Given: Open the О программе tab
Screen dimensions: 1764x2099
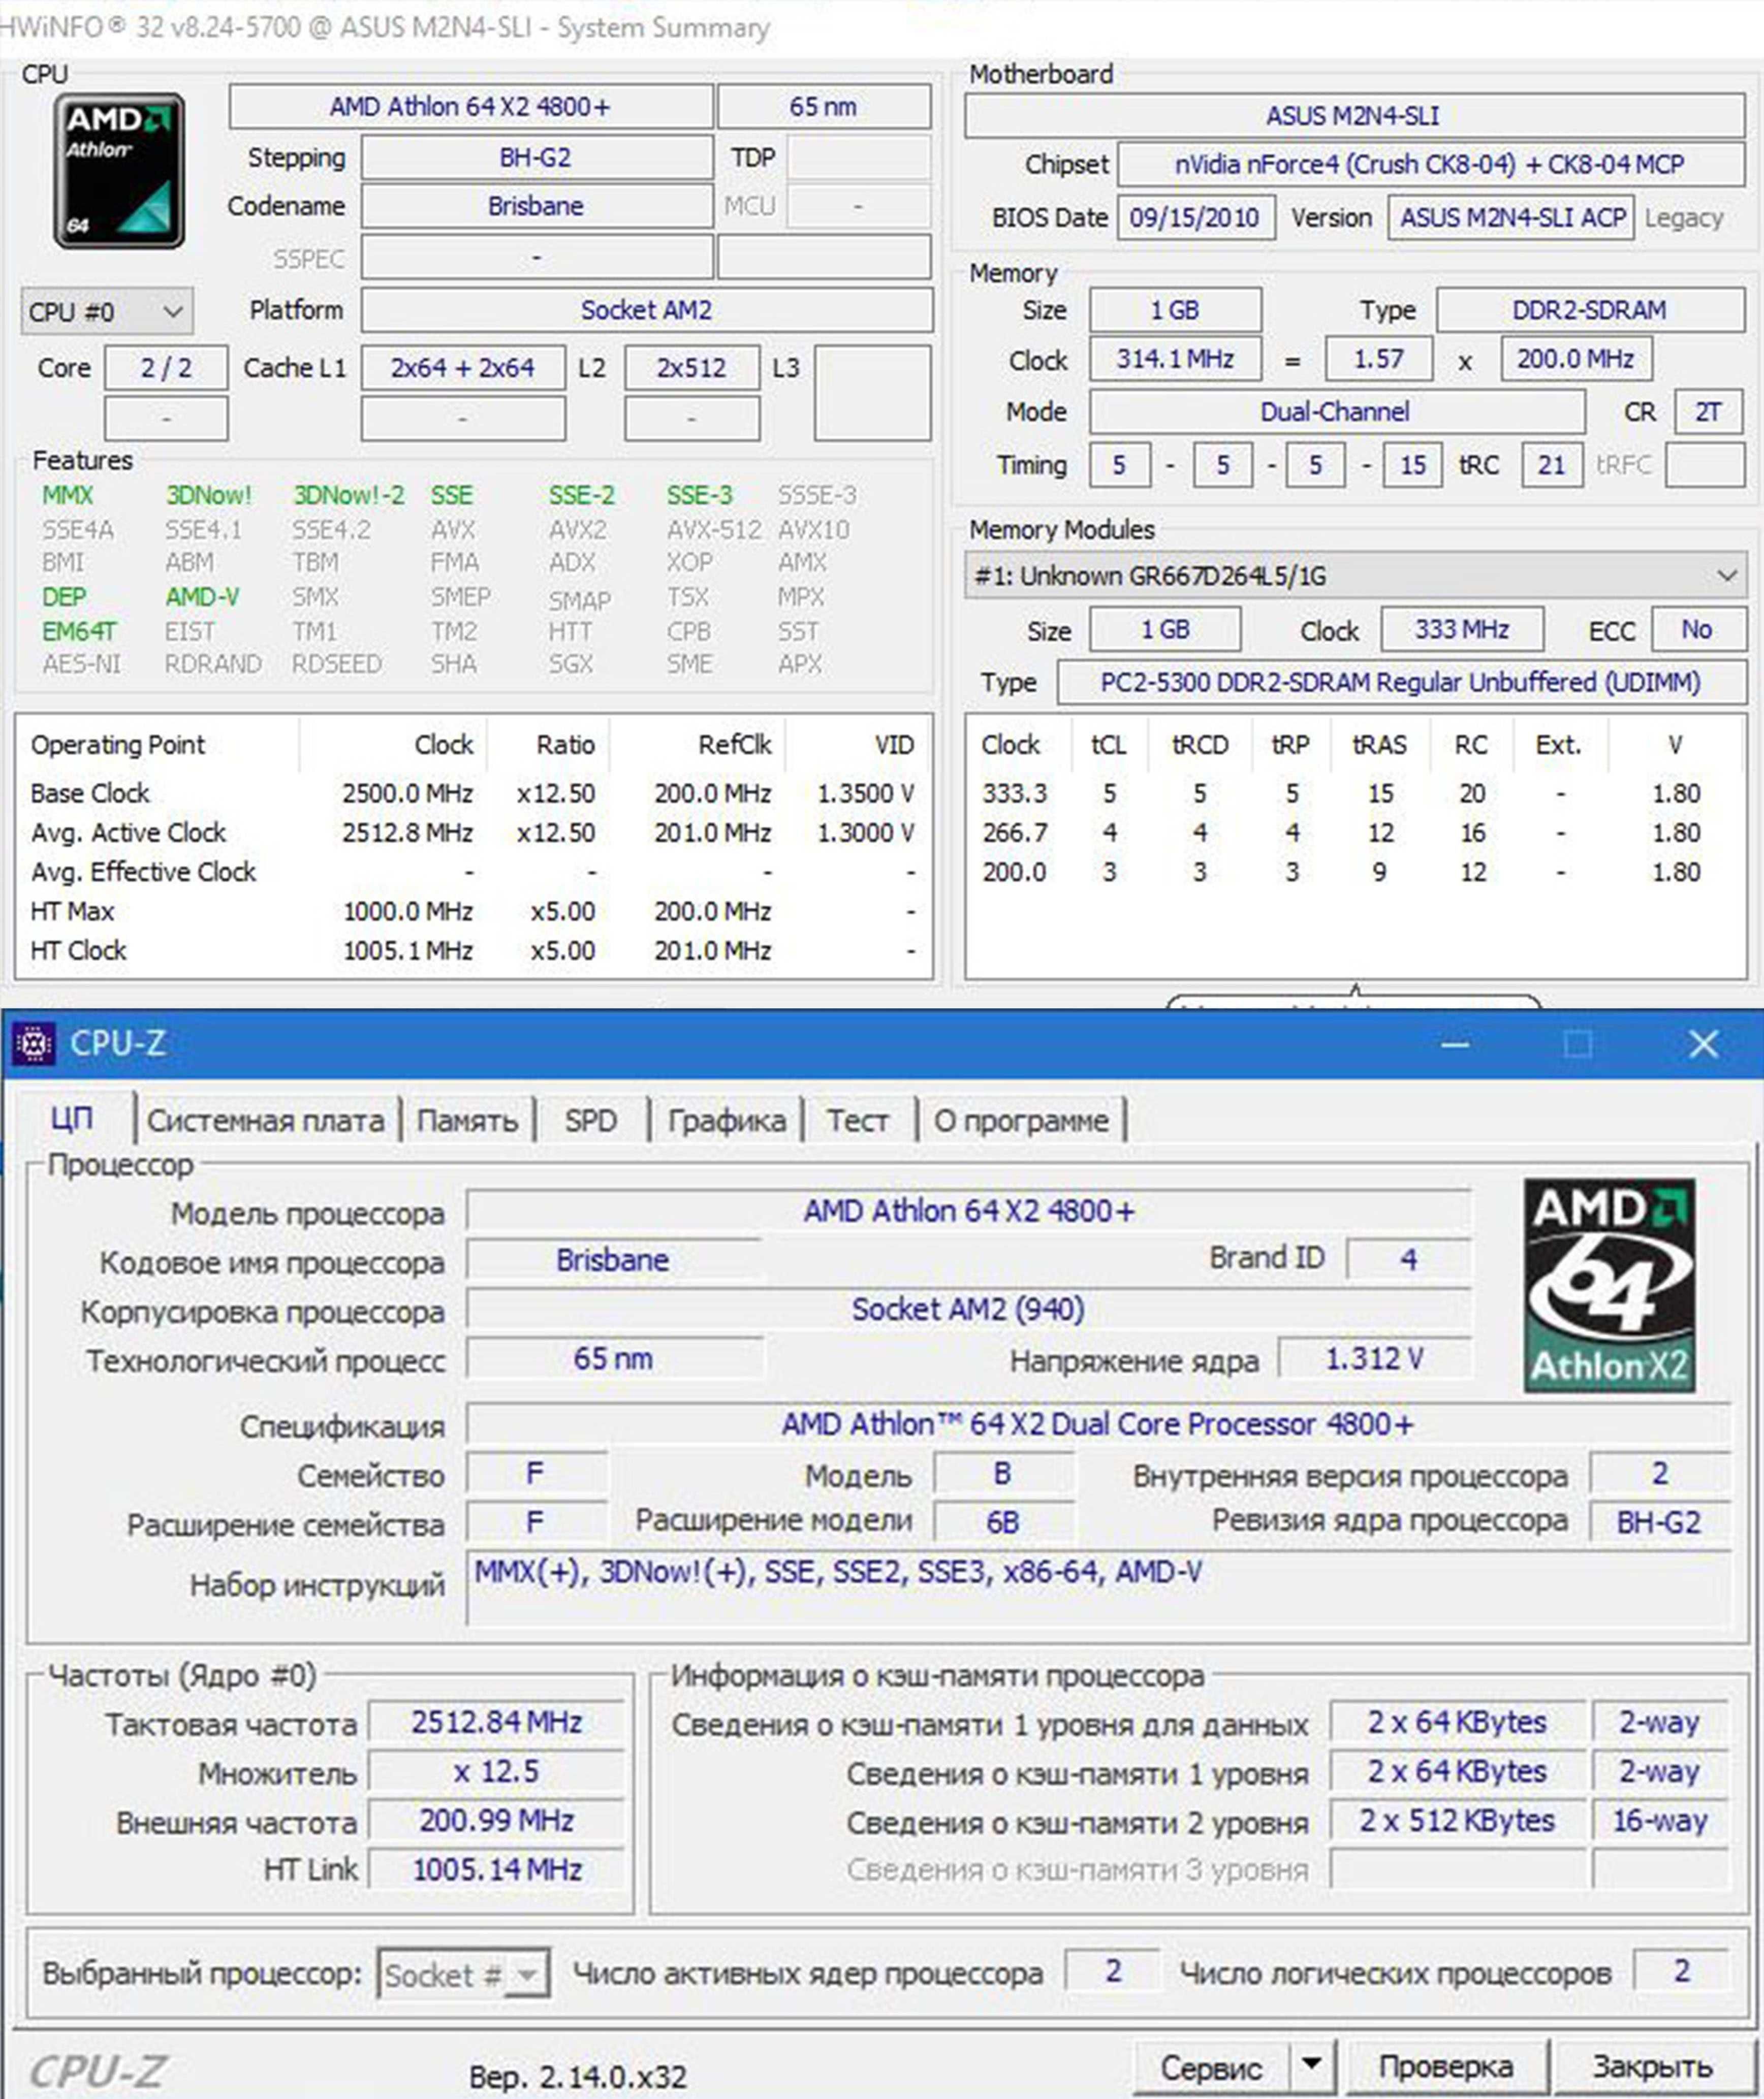Looking at the screenshot, I should click(x=1021, y=1121).
